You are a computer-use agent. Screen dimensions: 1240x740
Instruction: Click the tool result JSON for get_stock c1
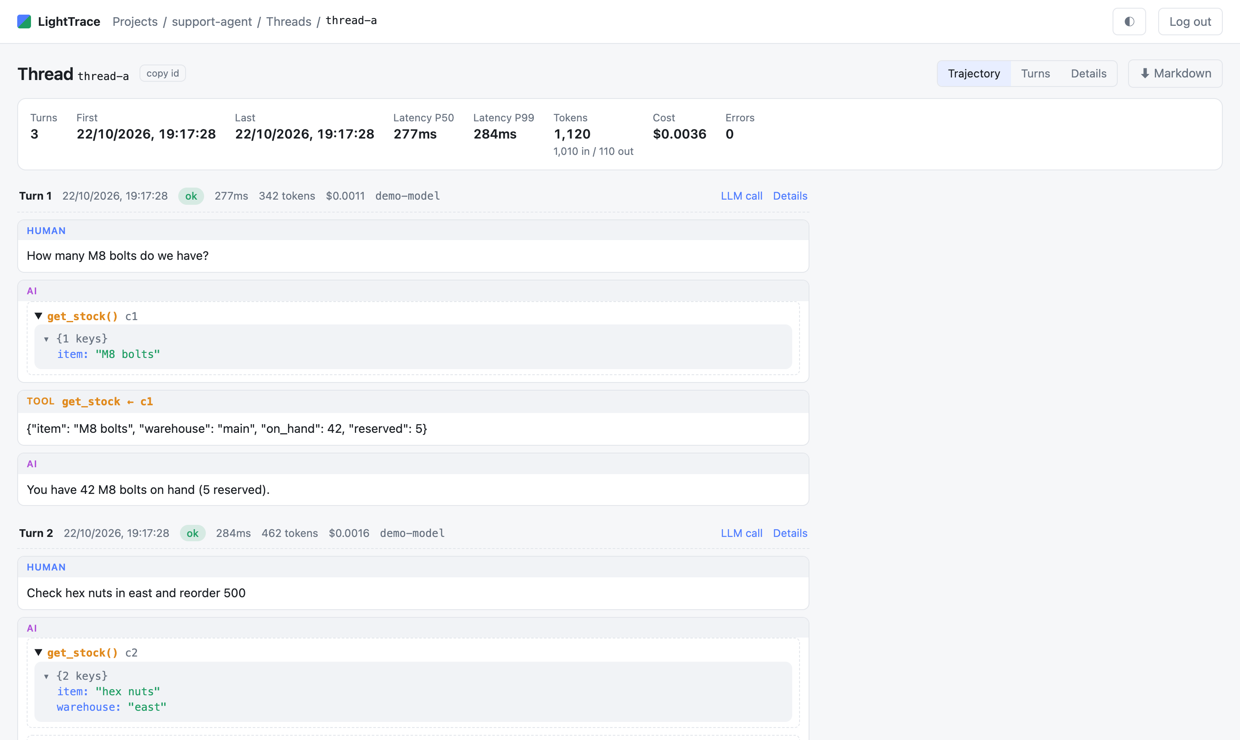click(227, 429)
